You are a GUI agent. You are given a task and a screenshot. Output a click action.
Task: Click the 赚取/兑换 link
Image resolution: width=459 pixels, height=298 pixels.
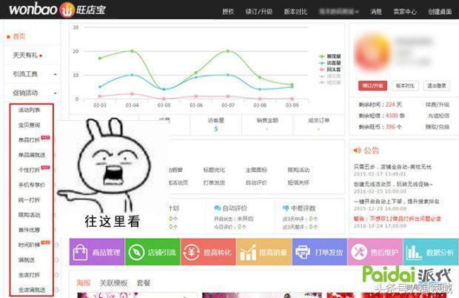tap(438, 127)
